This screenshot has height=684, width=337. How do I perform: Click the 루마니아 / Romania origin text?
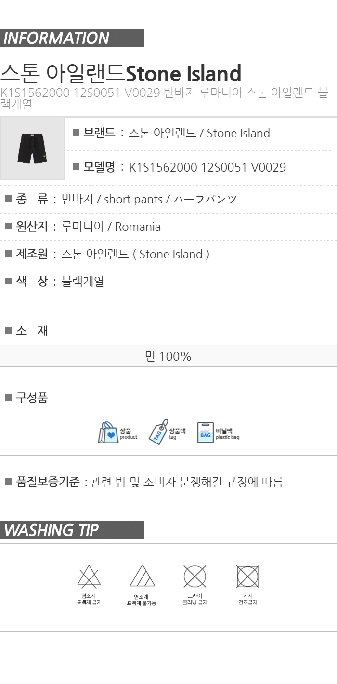(111, 227)
